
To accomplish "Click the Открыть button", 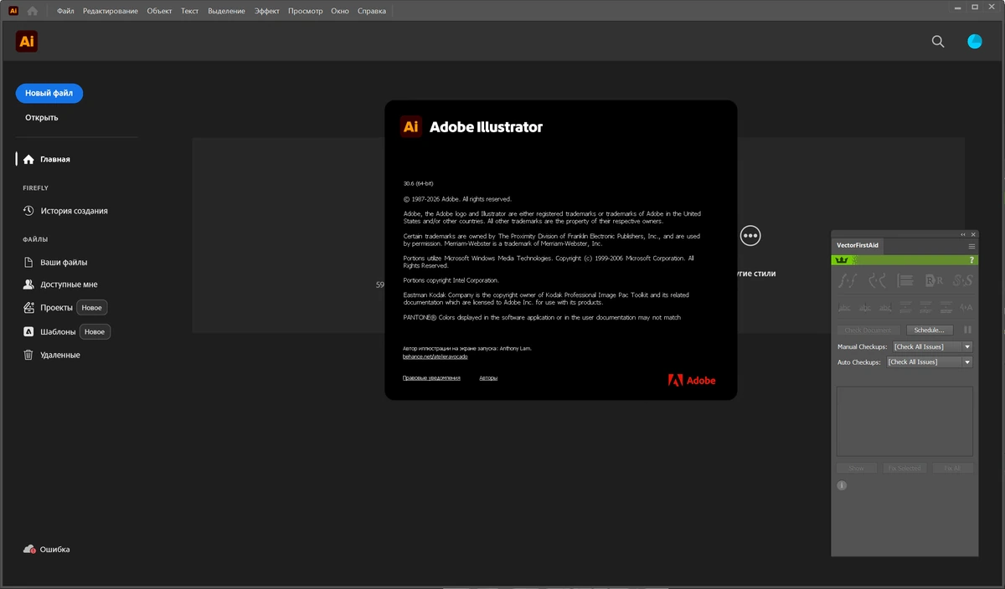I will (42, 118).
